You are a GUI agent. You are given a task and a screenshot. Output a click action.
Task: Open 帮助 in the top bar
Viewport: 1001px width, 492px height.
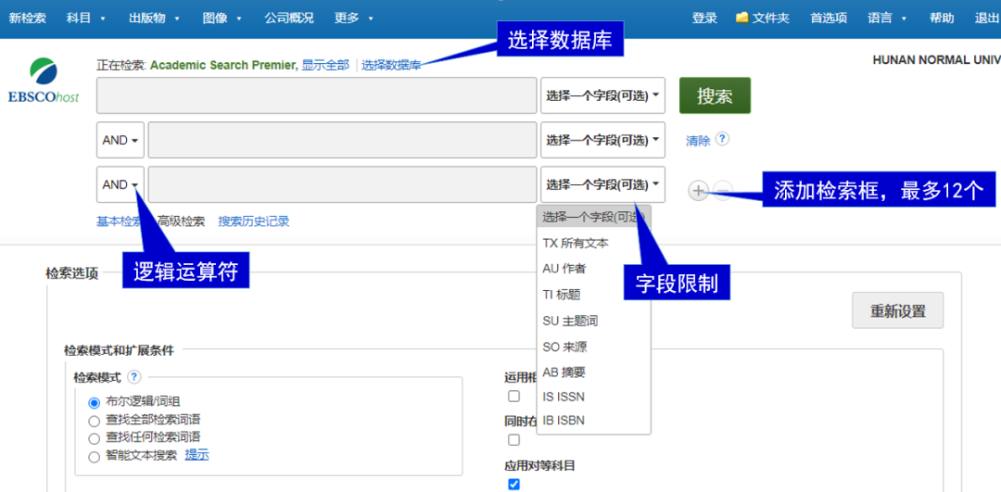tap(942, 19)
